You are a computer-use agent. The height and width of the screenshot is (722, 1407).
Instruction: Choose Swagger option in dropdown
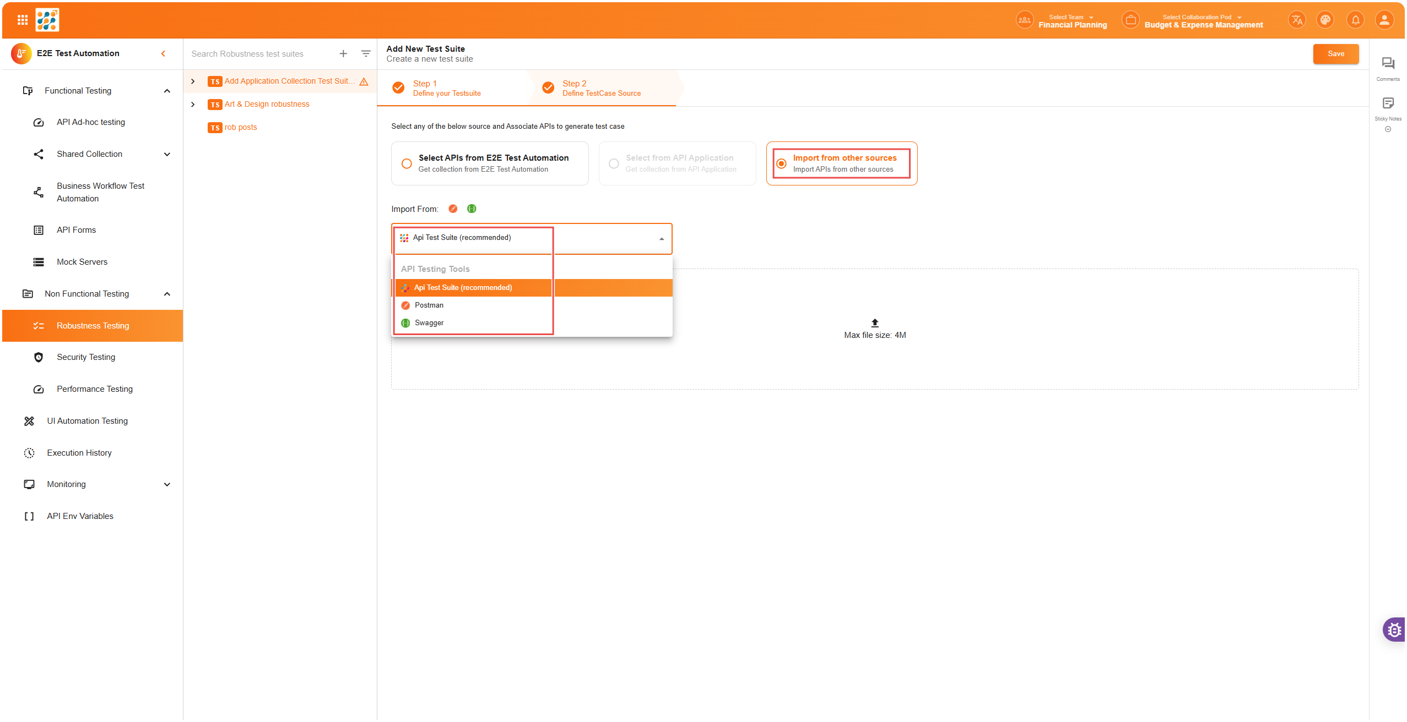(429, 323)
